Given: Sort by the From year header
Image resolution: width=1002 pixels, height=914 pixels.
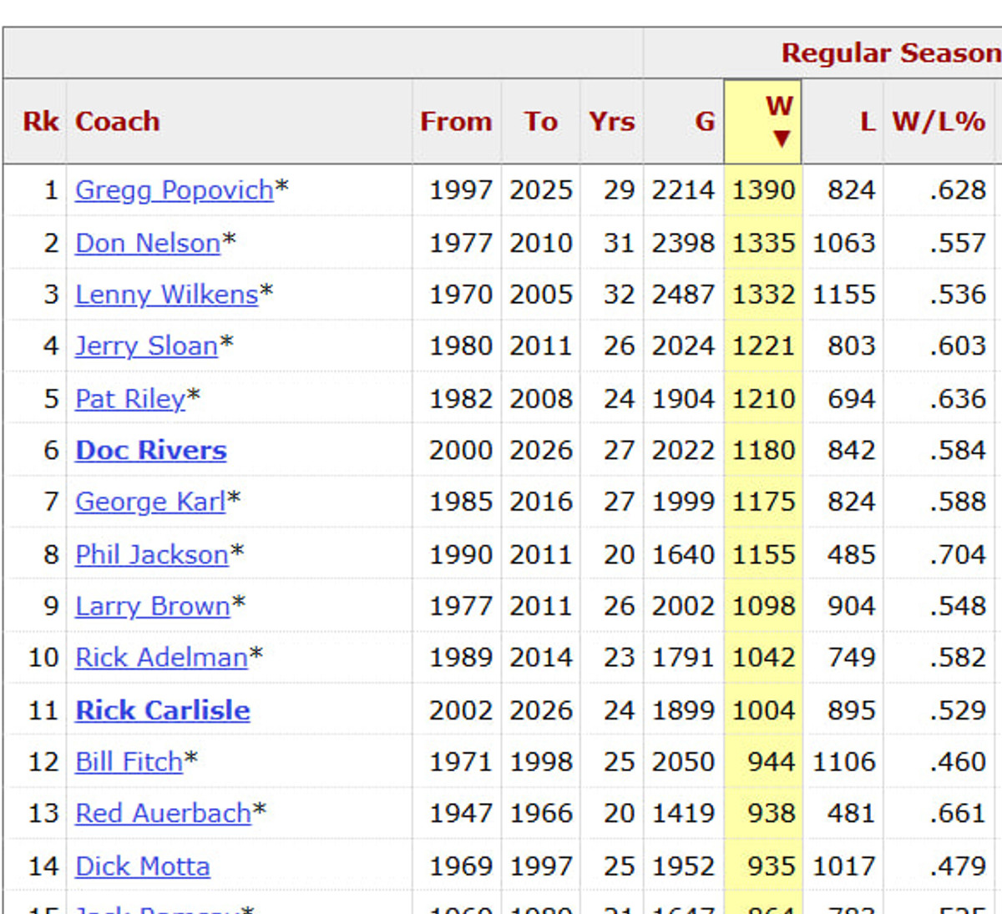Looking at the screenshot, I should pos(456,122).
